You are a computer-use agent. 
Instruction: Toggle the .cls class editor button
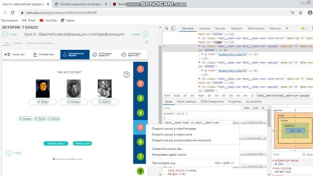point(255,108)
